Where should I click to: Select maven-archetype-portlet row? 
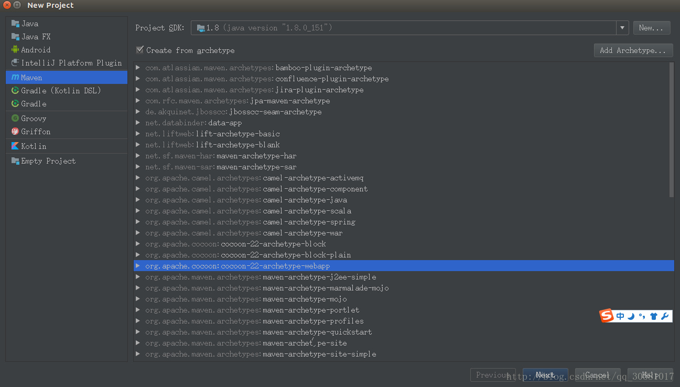point(404,310)
